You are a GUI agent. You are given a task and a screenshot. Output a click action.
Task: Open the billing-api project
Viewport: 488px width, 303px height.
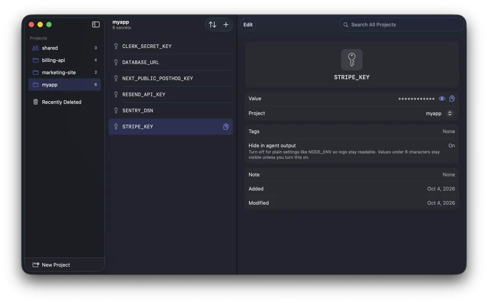64,60
